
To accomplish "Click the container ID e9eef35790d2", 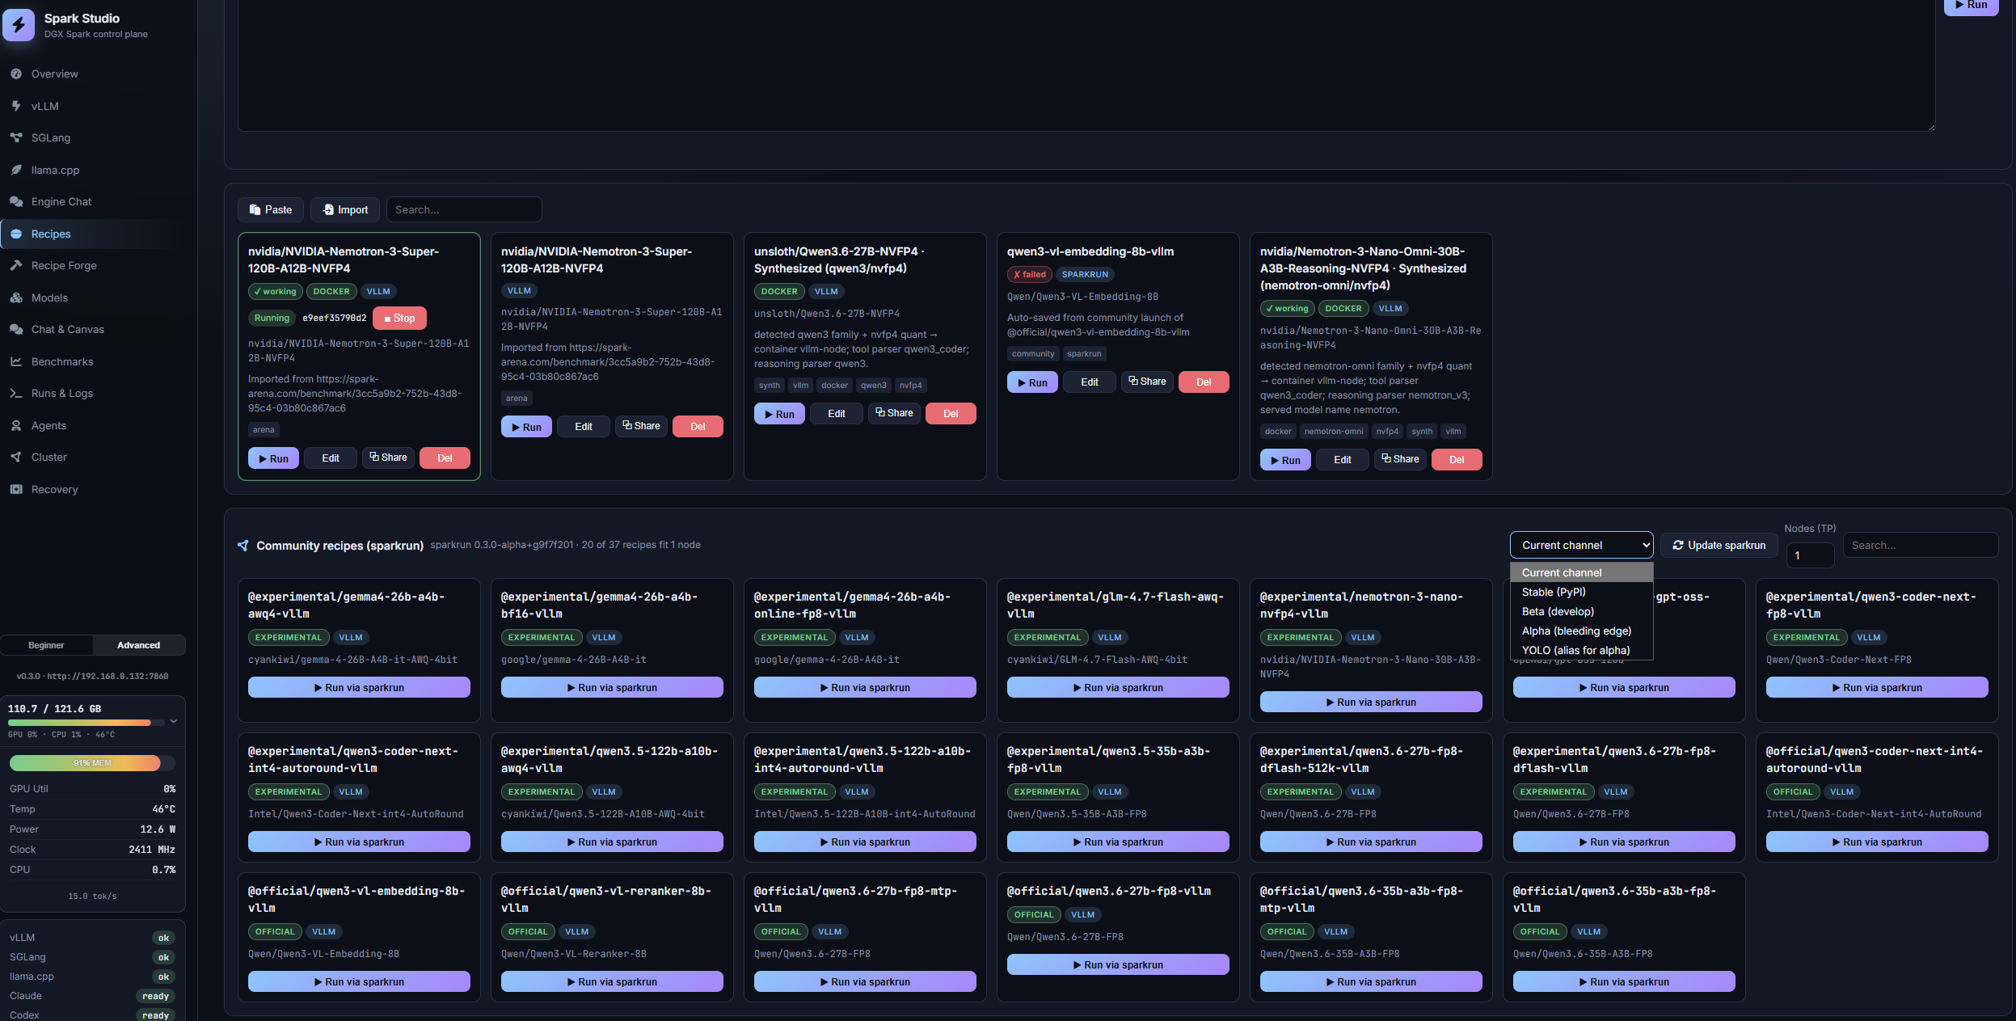I will 335,319.
